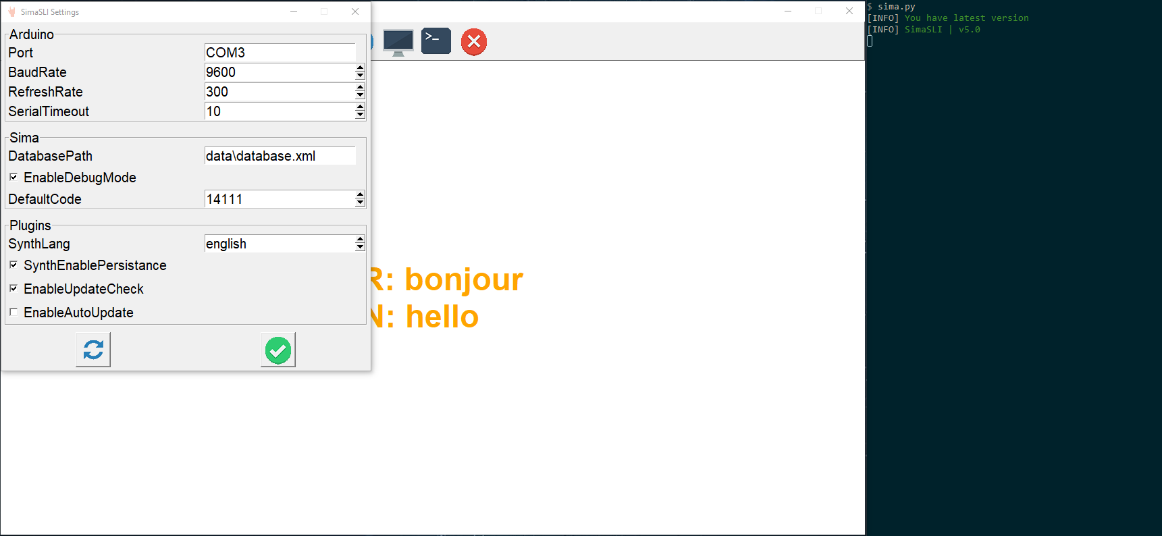The image size is (1162, 536).
Task: Click the "Arduino" group heading
Action: click(x=32, y=34)
